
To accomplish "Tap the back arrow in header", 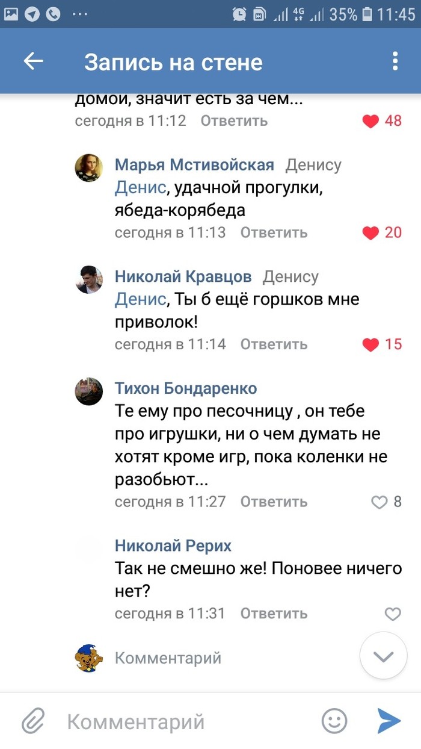I will pyautogui.click(x=34, y=61).
